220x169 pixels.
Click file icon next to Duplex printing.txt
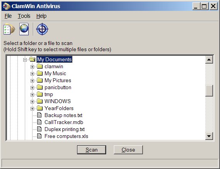click(39, 129)
